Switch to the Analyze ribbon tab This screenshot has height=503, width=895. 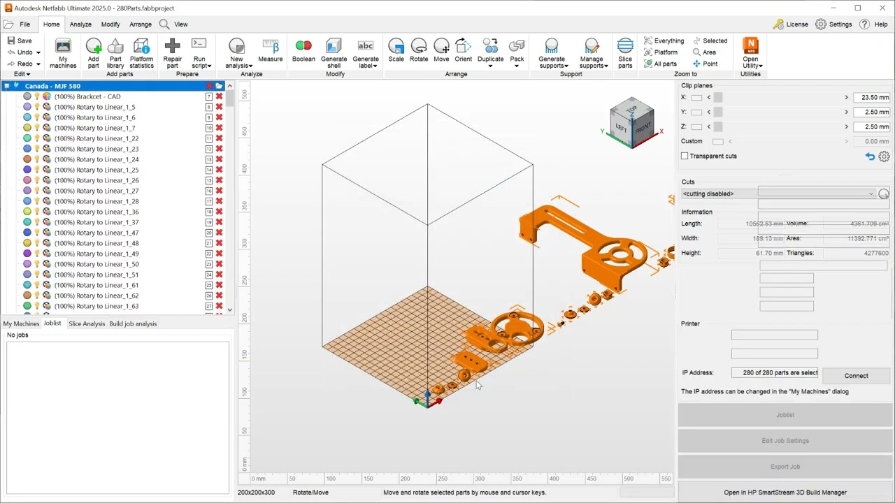(80, 24)
